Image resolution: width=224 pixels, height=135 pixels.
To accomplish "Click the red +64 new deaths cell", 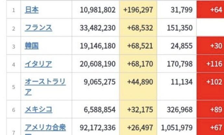I will (210, 9).
